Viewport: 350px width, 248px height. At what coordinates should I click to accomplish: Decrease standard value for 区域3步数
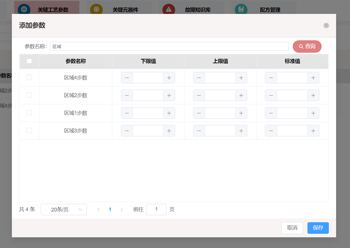tap(271, 131)
